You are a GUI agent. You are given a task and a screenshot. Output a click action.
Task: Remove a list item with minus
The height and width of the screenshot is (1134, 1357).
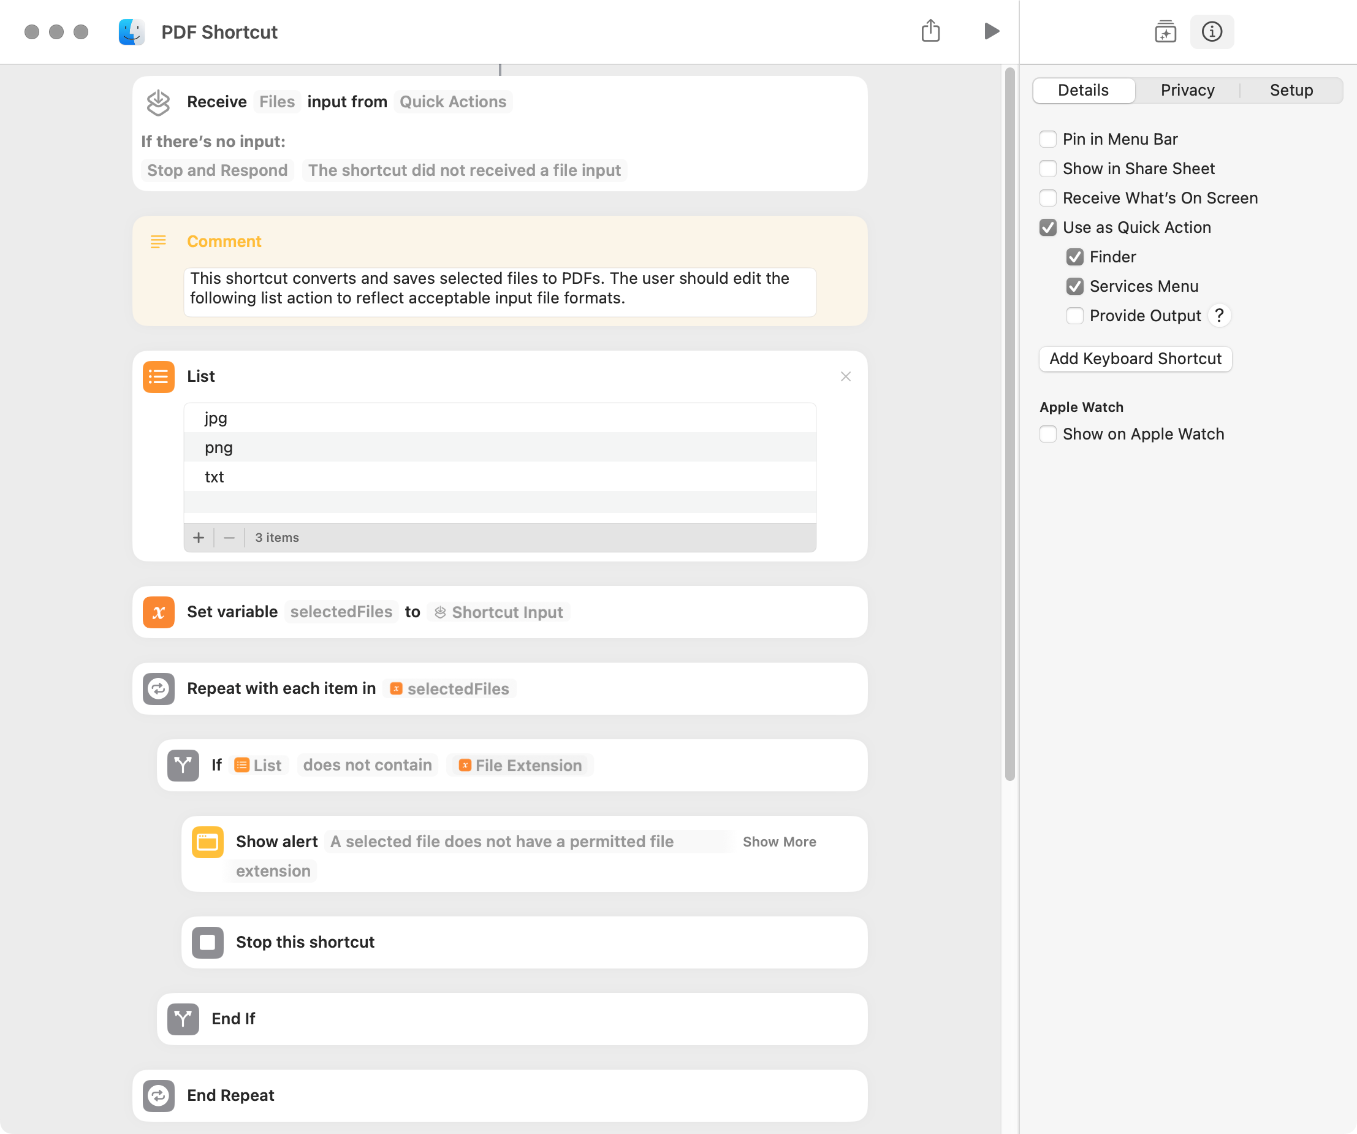(x=229, y=537)
